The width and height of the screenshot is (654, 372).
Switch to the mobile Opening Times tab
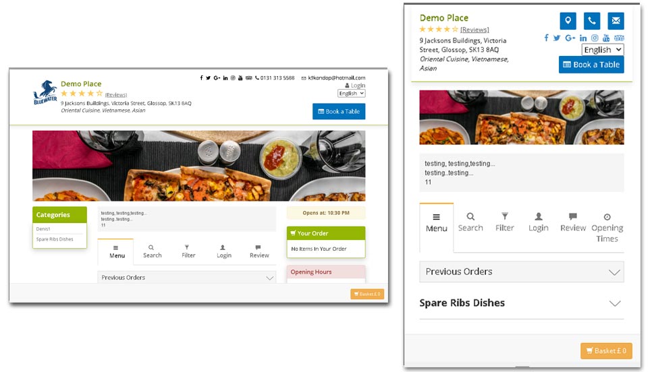coord(607,228)
